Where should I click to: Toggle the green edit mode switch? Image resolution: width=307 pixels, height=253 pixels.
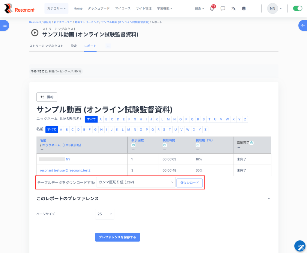click(x=297, y=8)
